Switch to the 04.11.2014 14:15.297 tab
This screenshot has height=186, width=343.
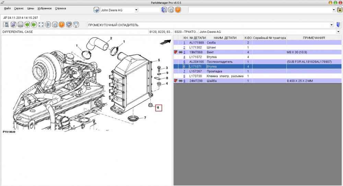[21, 17]
